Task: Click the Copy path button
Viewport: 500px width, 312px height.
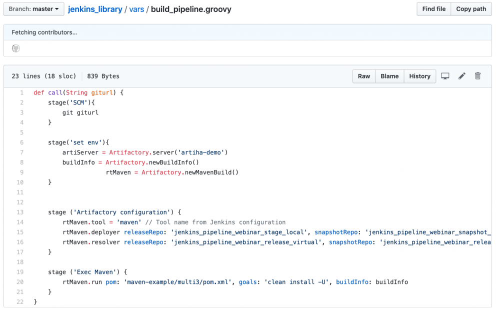Action: coord(470,9)
